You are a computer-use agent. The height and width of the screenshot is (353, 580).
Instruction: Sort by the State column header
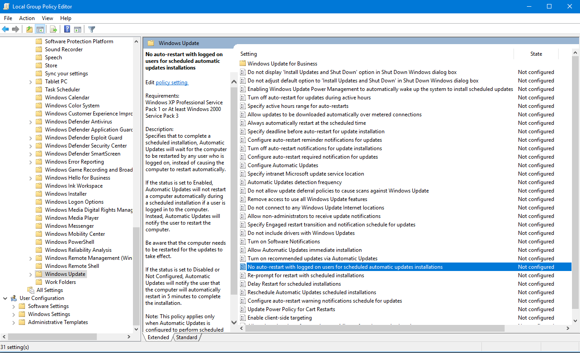(x=536, y=54)
